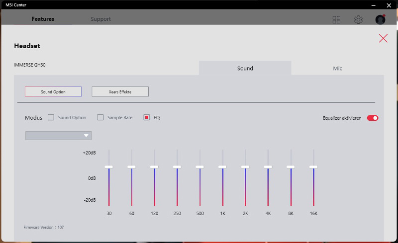Close the MSI Center window

pos(389,5)
